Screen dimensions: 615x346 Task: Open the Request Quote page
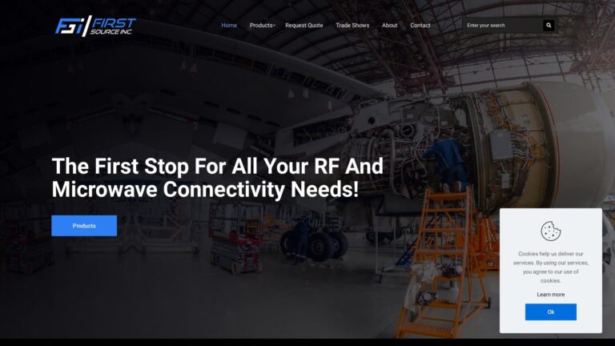point(304,25)
